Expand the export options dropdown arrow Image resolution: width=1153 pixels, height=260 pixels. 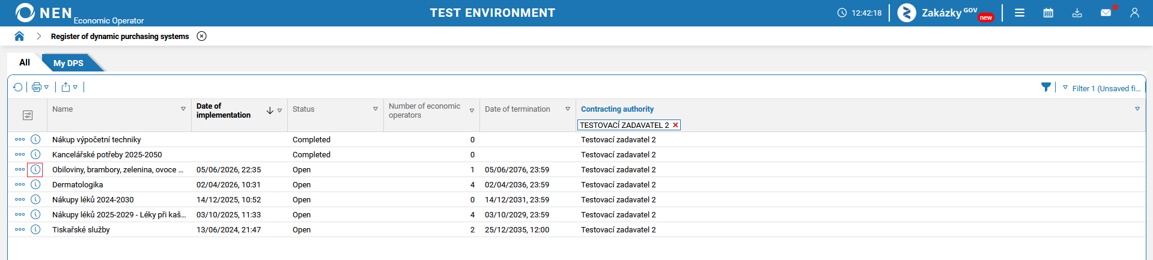pos(75,87)
